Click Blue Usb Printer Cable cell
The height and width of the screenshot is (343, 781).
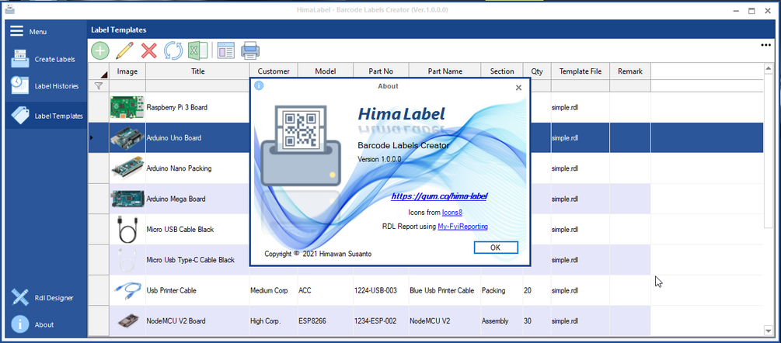click(445, 290)
